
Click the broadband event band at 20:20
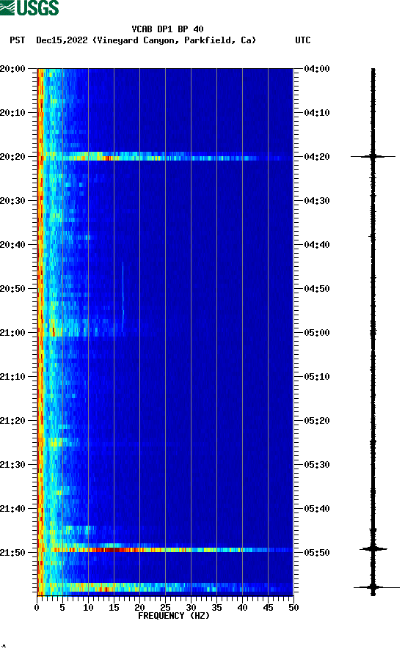(x=165, y=156)
